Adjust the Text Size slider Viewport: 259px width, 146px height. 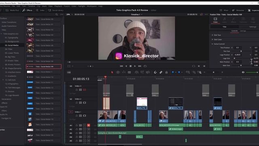pyautogui.click(x=241, y=51)
